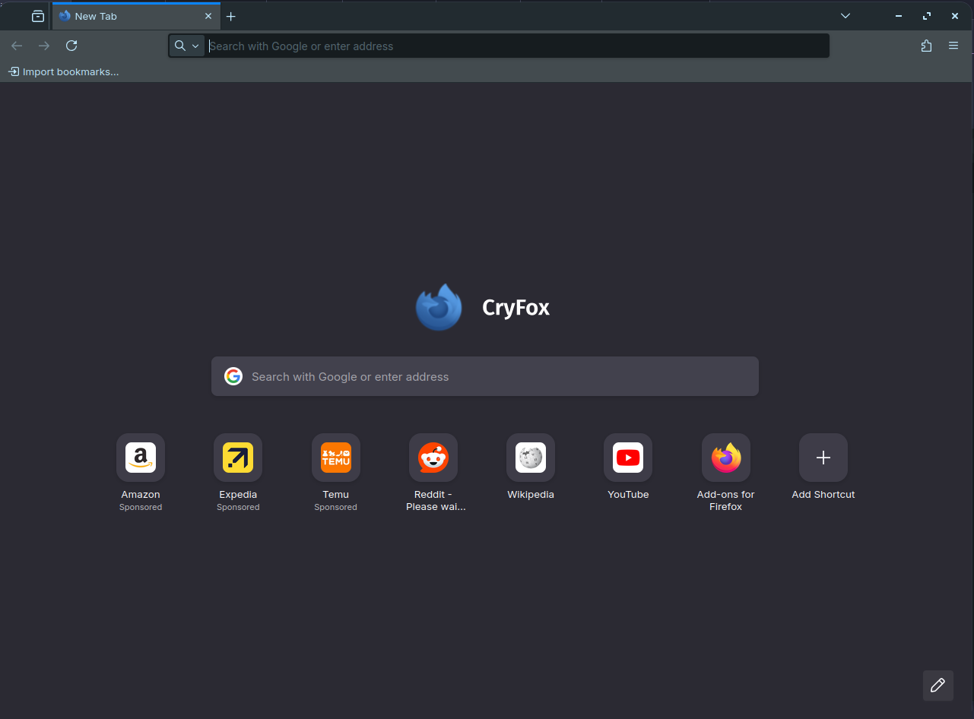
Task: Click the center Google search box
Action: [485, 376]
